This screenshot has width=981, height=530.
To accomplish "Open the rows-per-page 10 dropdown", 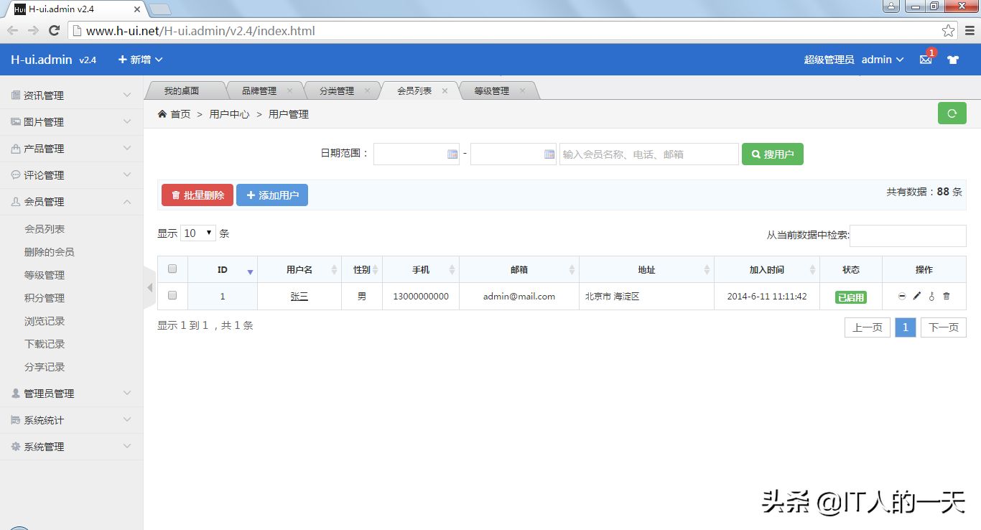I will pyautogui.click(x=197, y=233).
